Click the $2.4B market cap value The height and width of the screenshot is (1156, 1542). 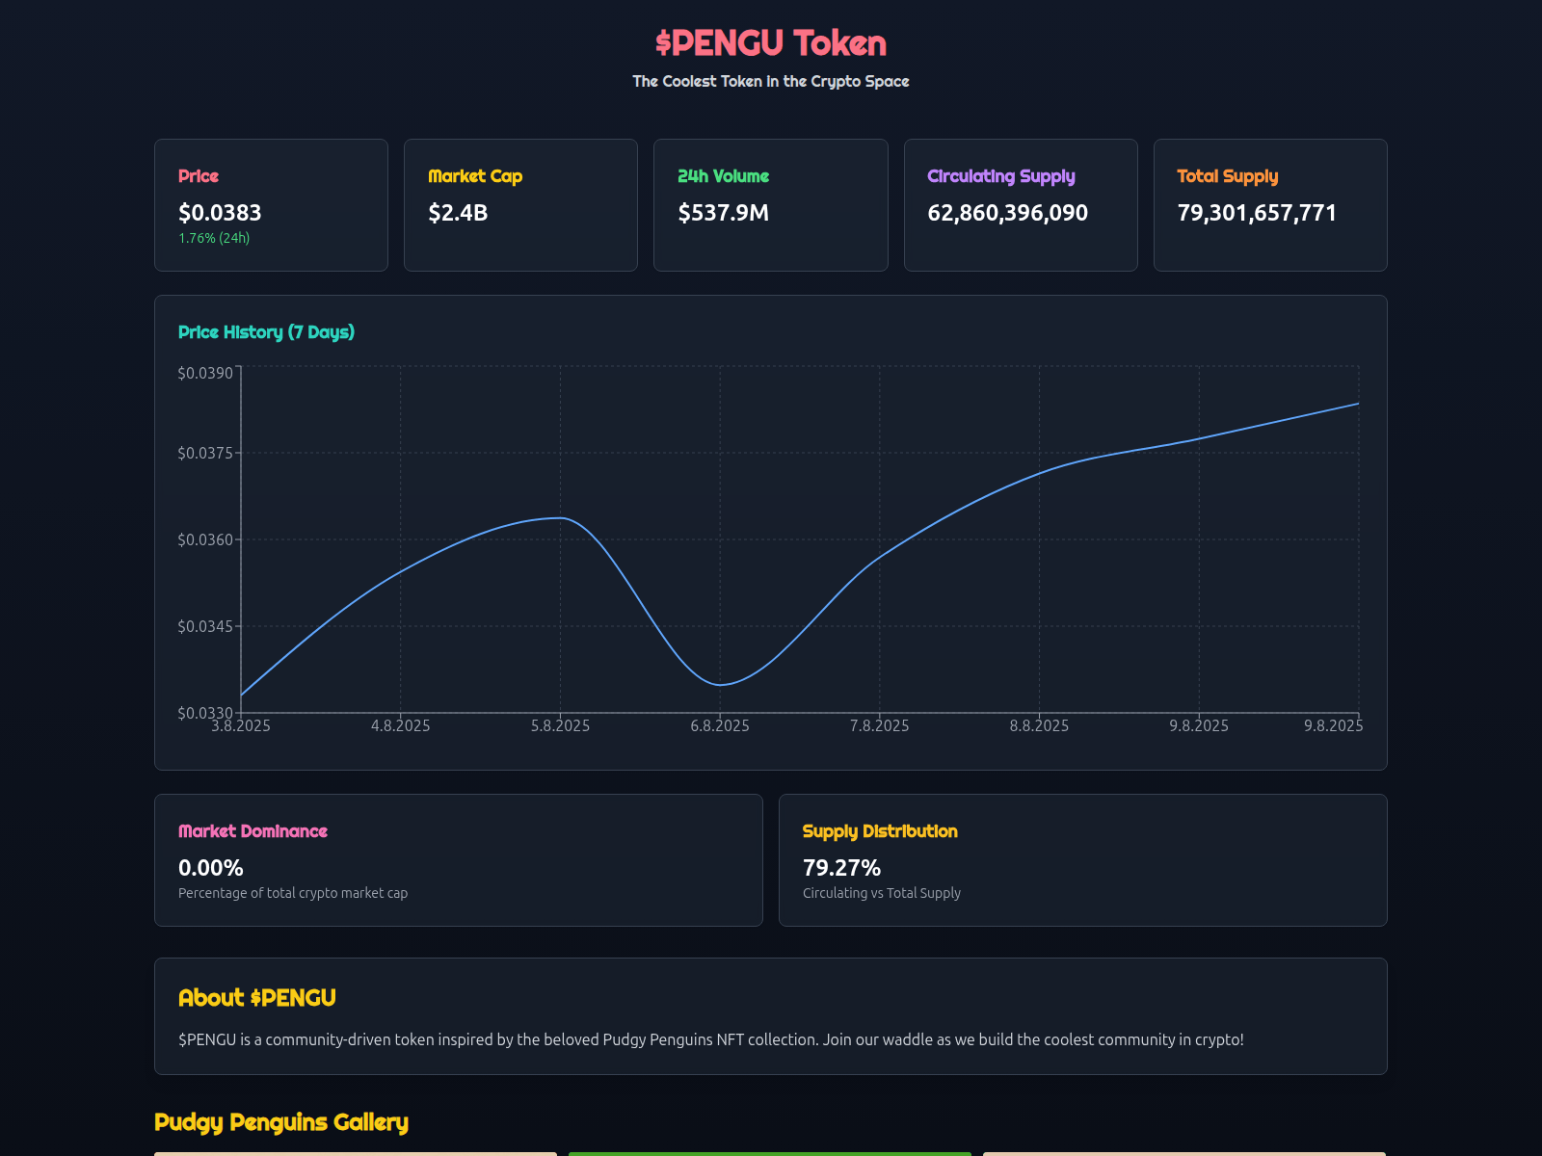[458, 213]
